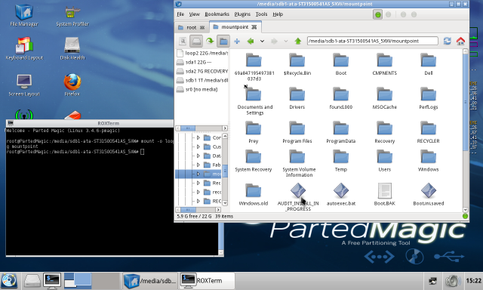The height and width of the screenshot is (290, 483).
Task: Click the green curved arrow toolbar icon
Action: pyautogui.click(x=210, y=41)
